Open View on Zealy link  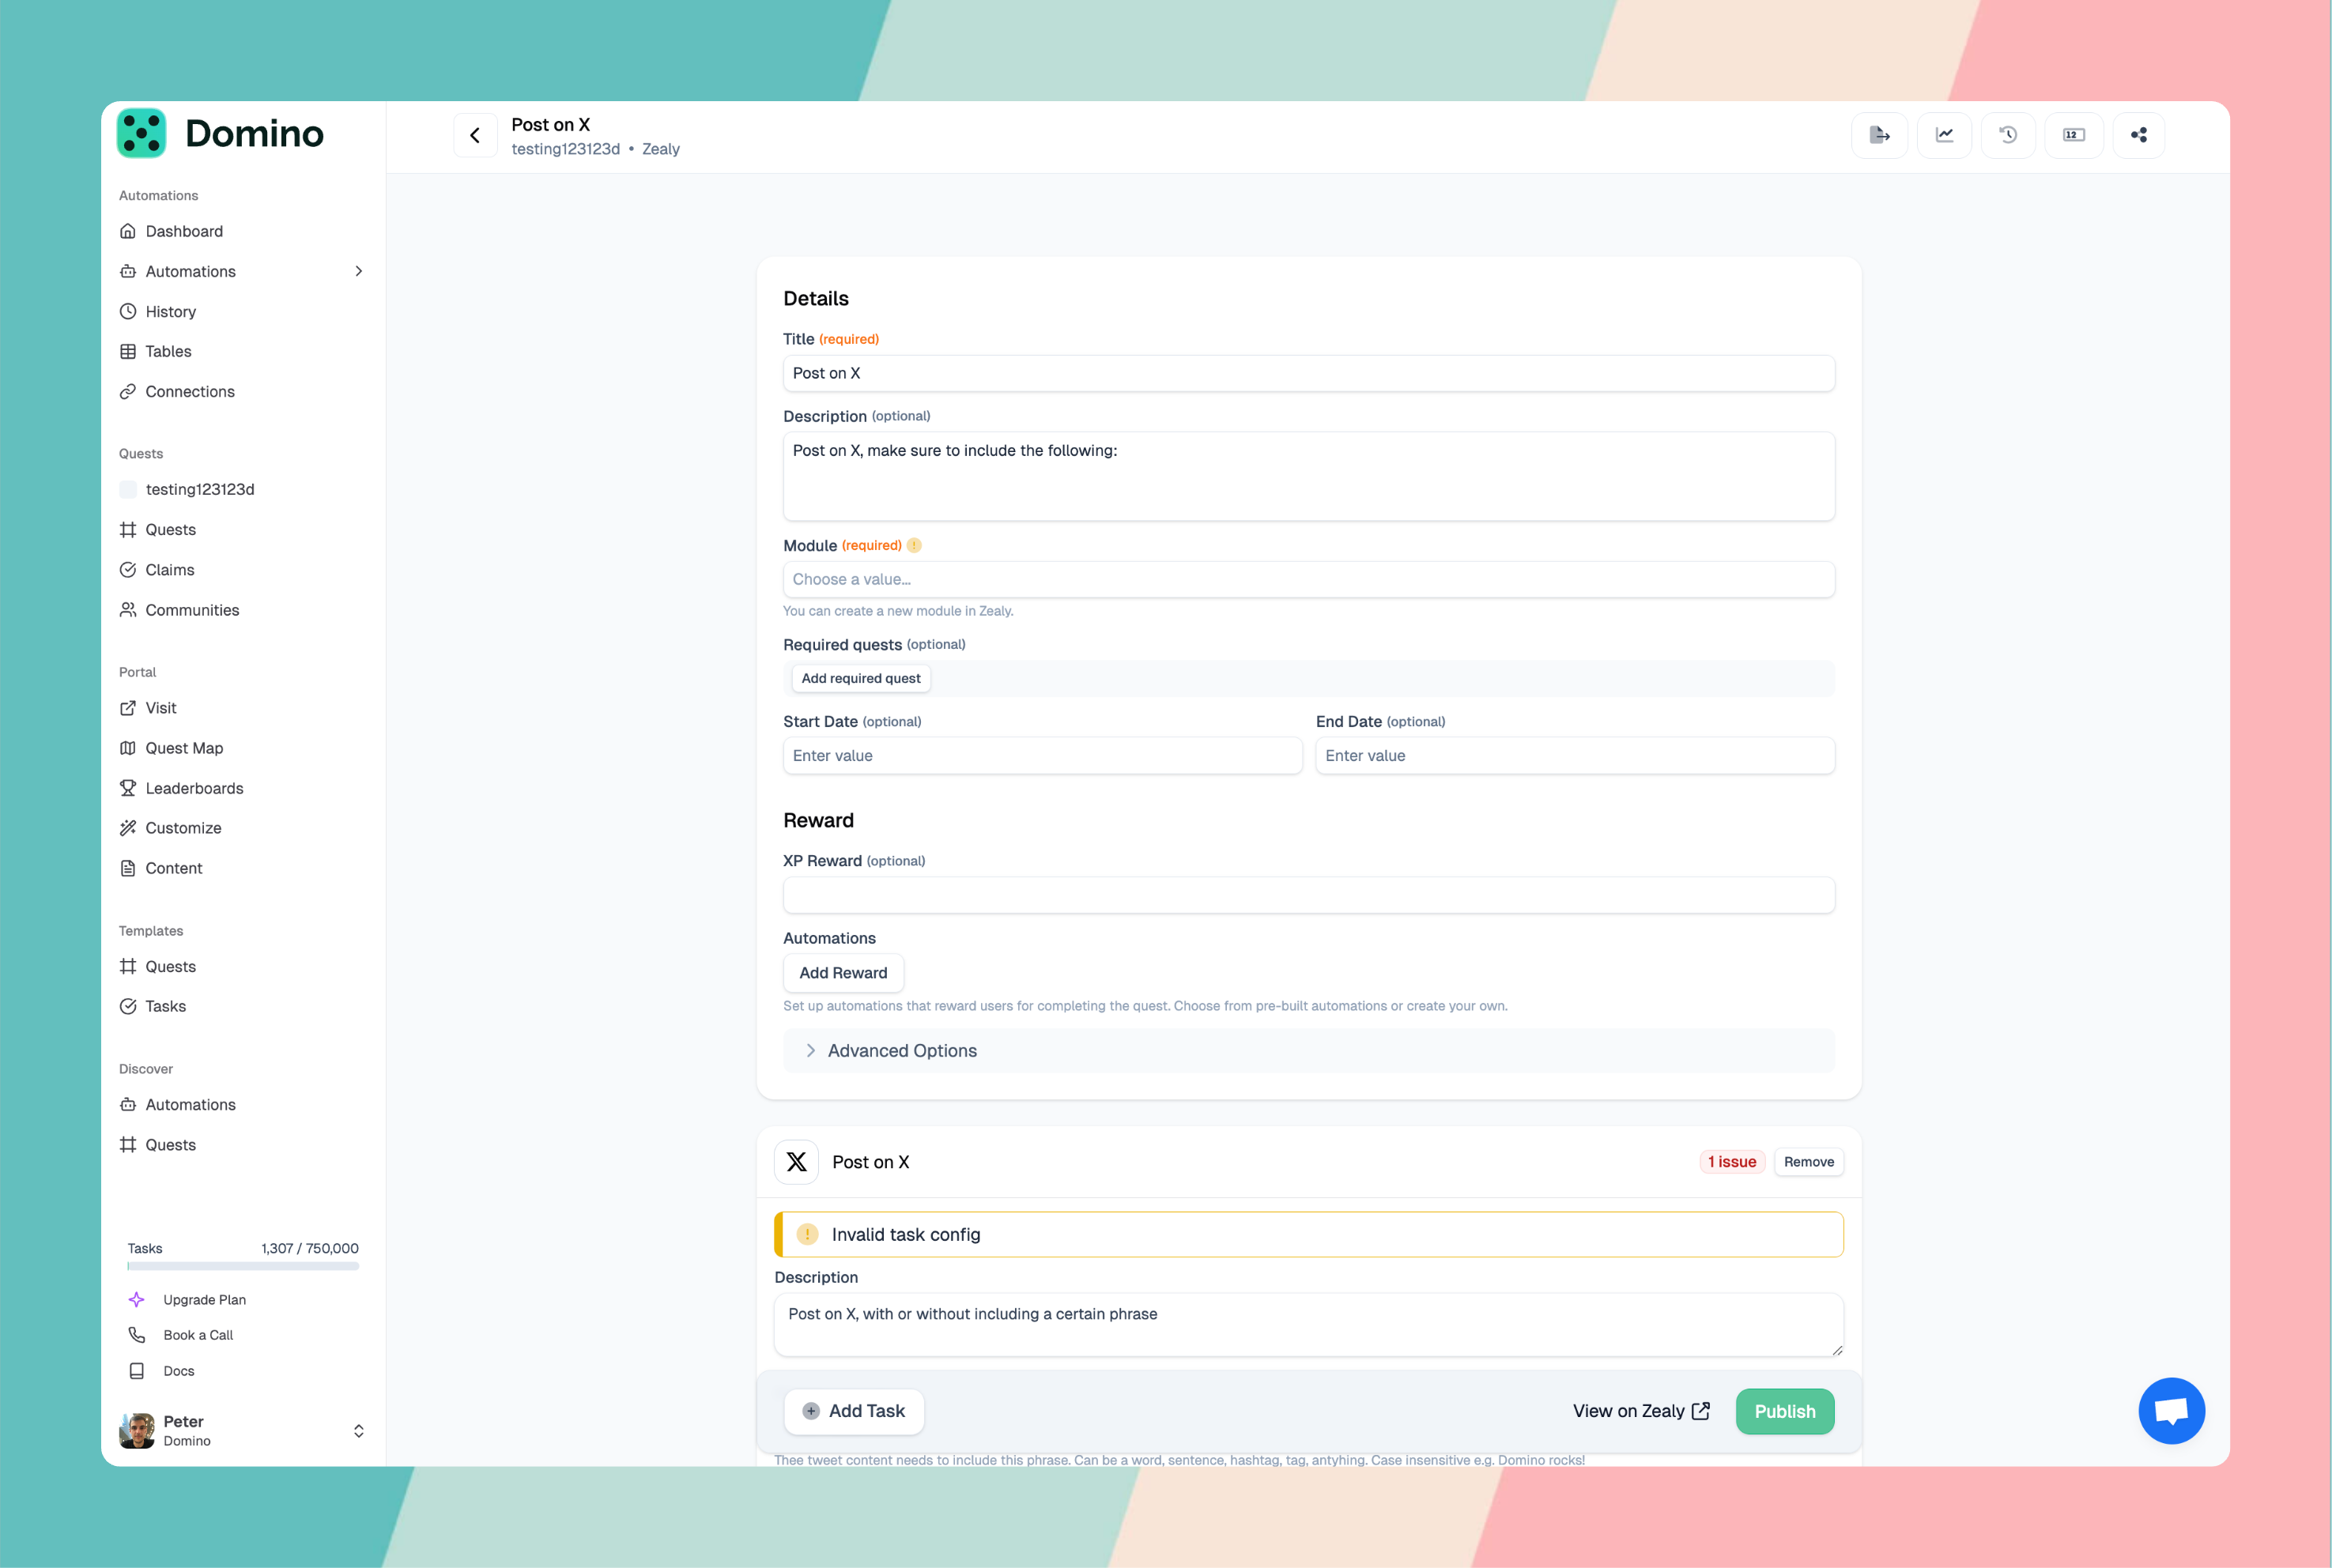(1641, 1411)
